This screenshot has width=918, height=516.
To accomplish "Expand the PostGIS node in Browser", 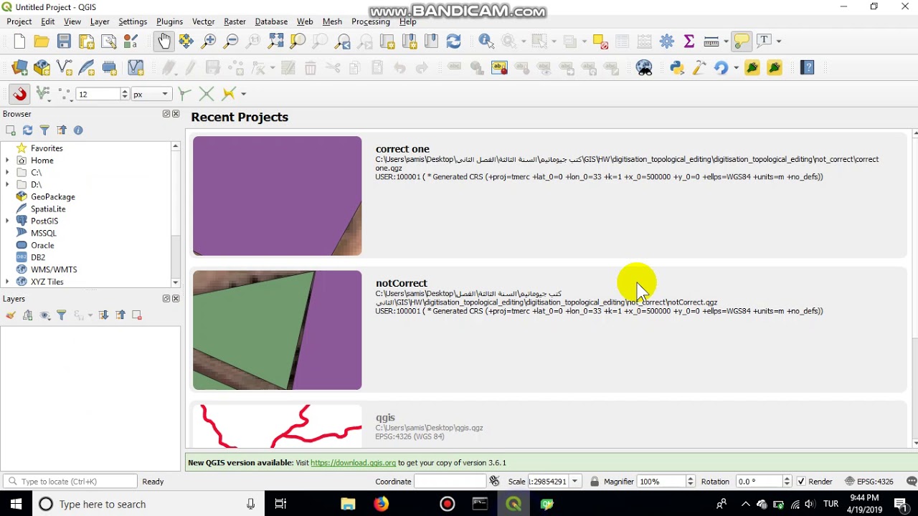I will pyautogui.click(x=7, y=221).
